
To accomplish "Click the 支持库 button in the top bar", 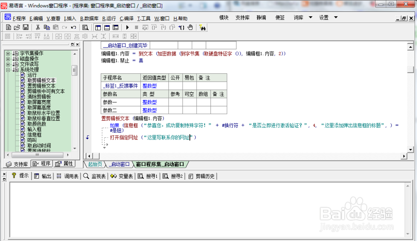I will pos(242,17).
